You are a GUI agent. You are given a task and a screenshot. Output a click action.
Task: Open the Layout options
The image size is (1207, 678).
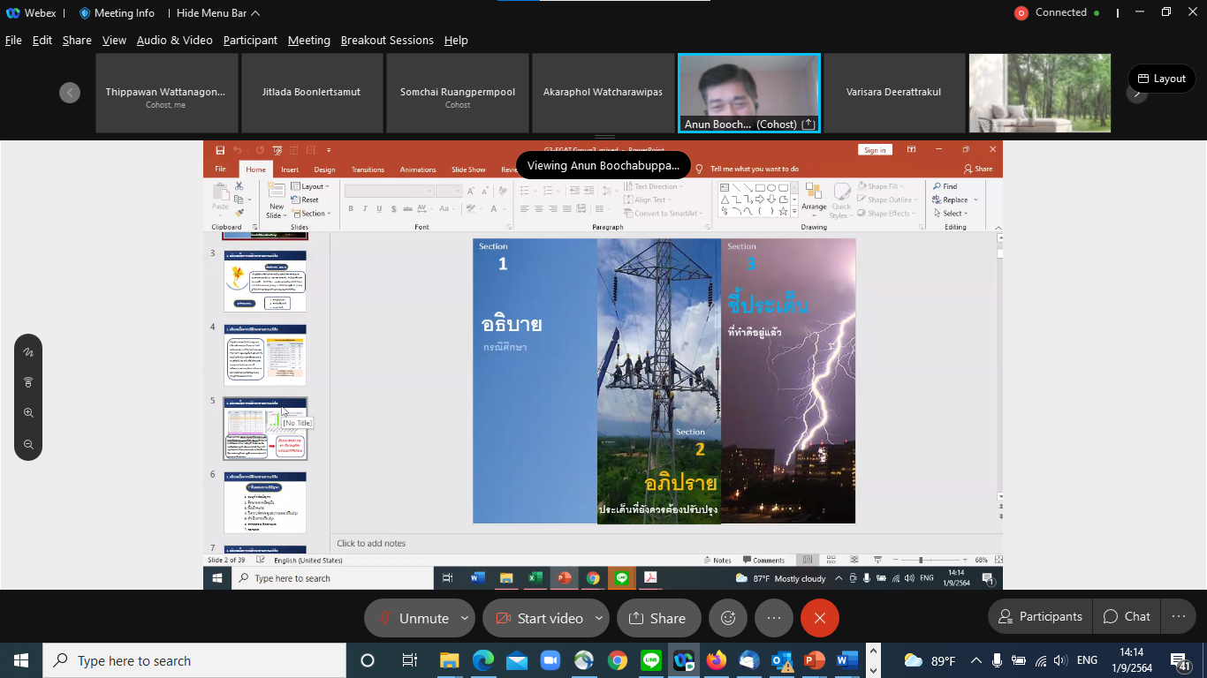click(x=1161, y=79)
